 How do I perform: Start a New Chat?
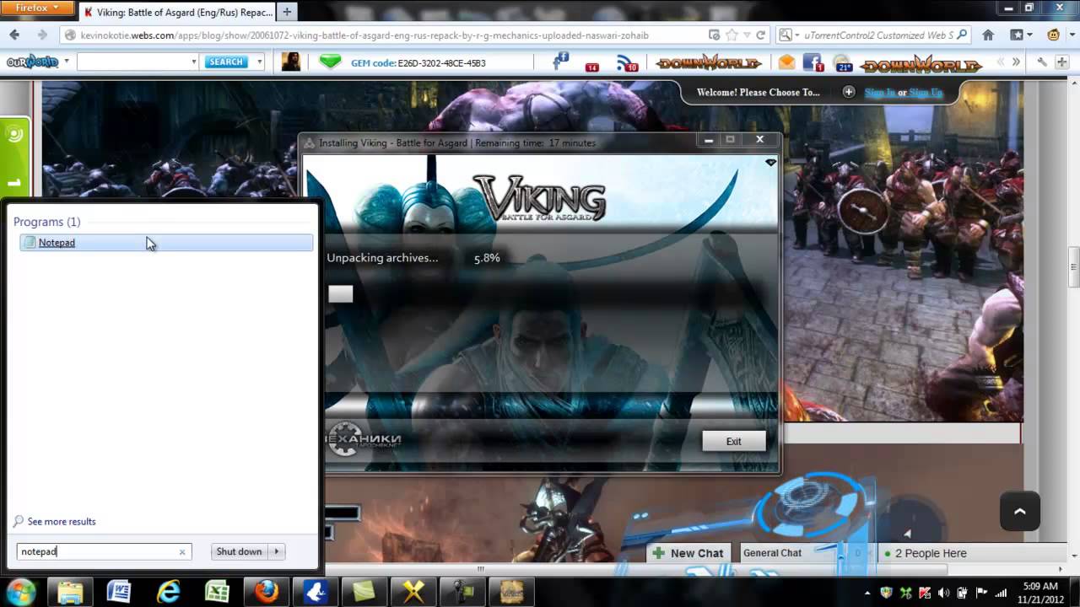pos(688,553)
